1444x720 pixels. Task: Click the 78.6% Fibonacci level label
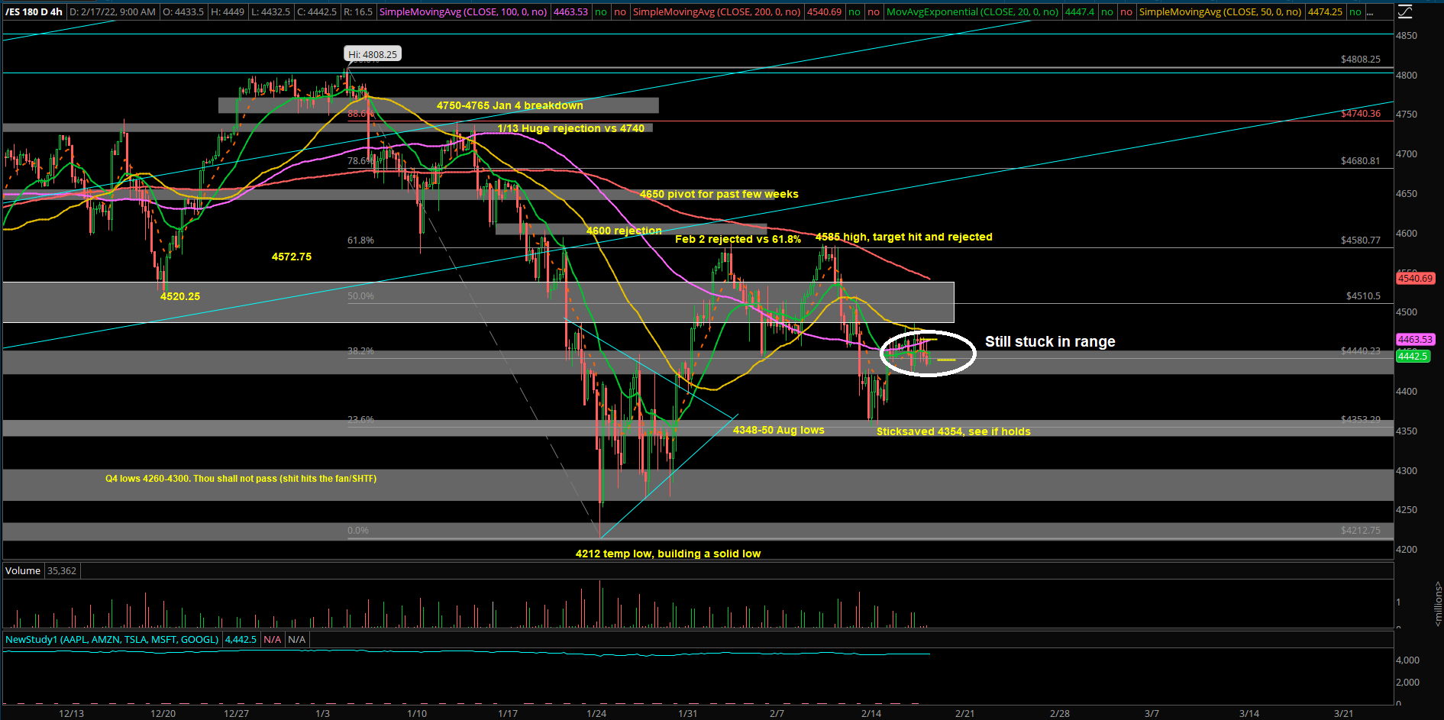pyautogui.click(x=360, y=160)
